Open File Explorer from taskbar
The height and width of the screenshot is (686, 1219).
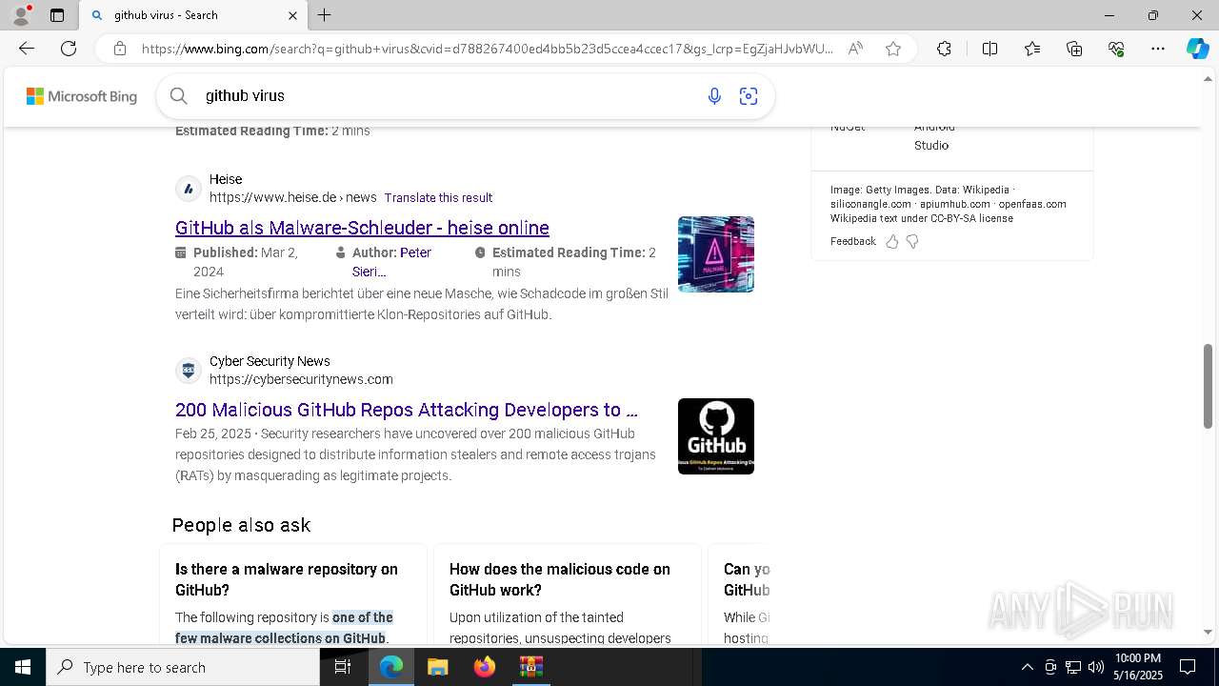click(x=438, y=667)
